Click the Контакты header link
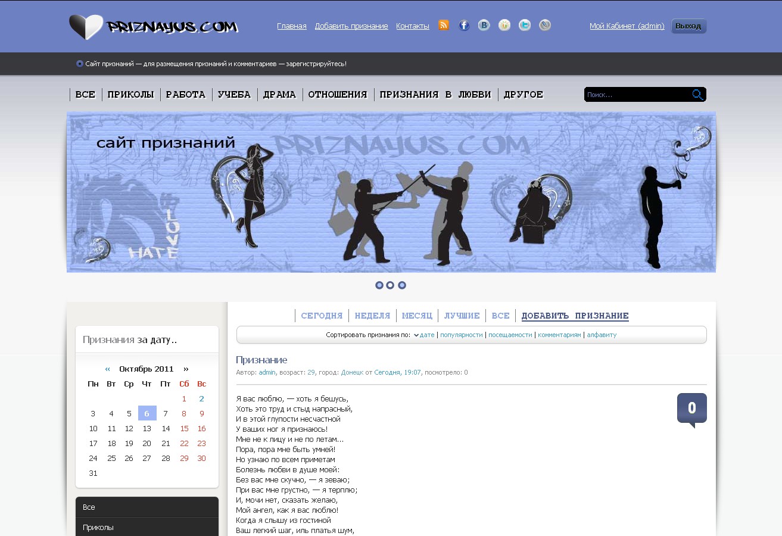782x536 pixels. [x=413, y=26]
